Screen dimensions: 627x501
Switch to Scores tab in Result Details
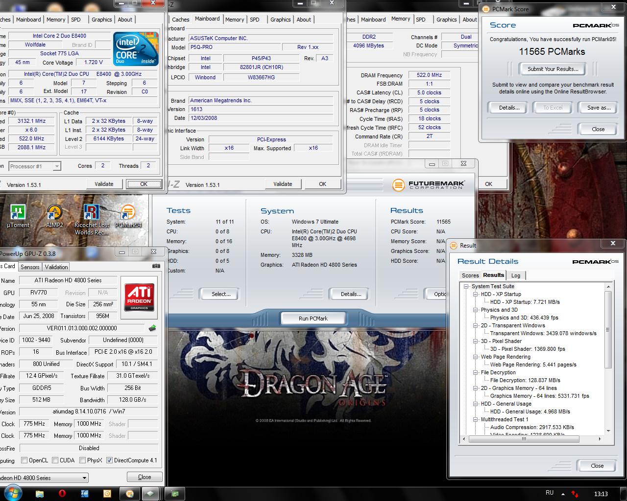click(x=470, y=275)
